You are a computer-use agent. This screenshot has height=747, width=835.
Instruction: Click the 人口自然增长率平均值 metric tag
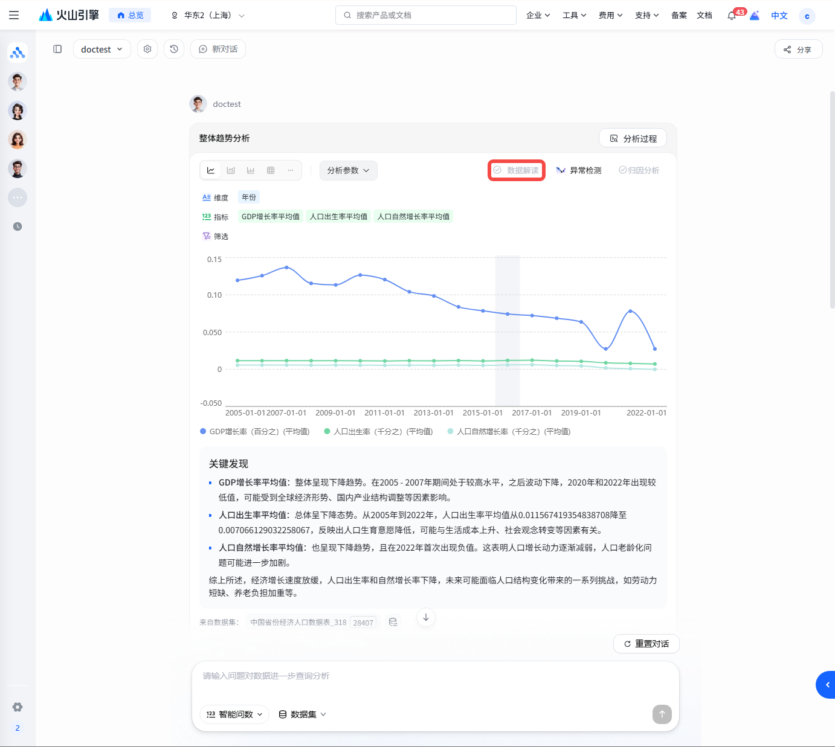413,217
